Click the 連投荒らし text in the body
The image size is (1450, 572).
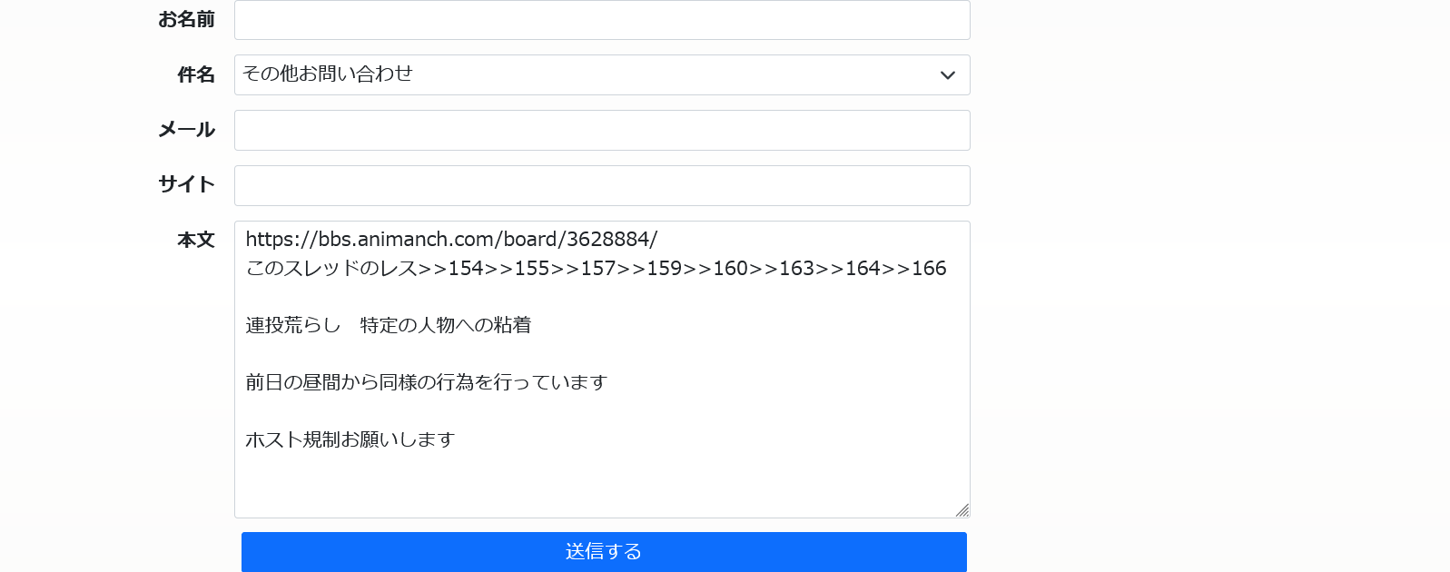coord(292,325)
